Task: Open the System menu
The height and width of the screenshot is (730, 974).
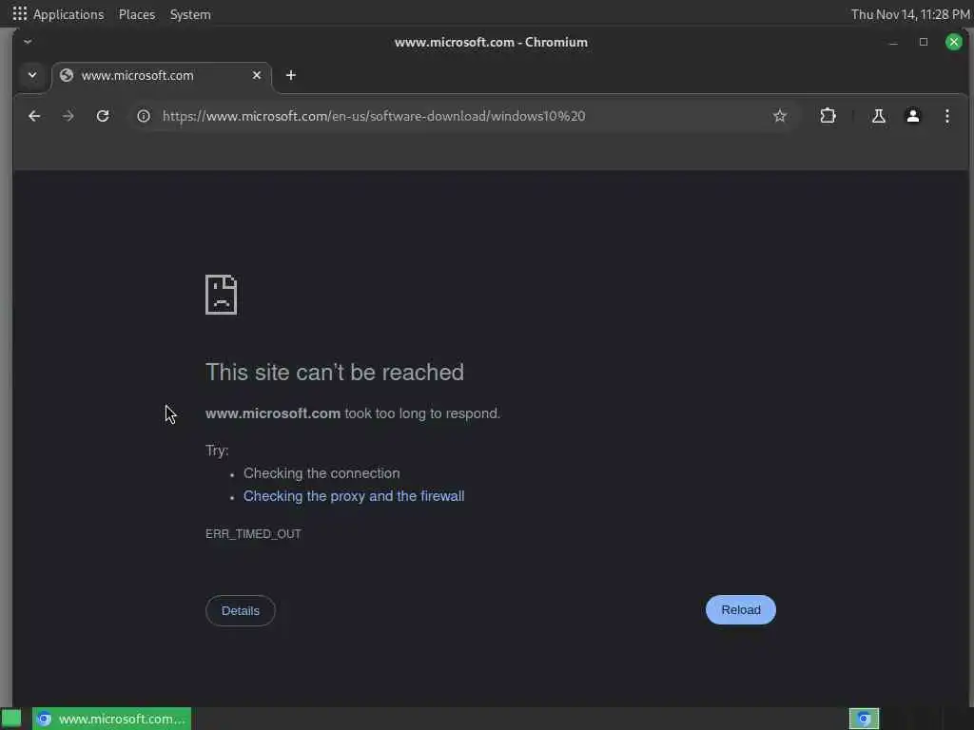Action: point(190,14)
